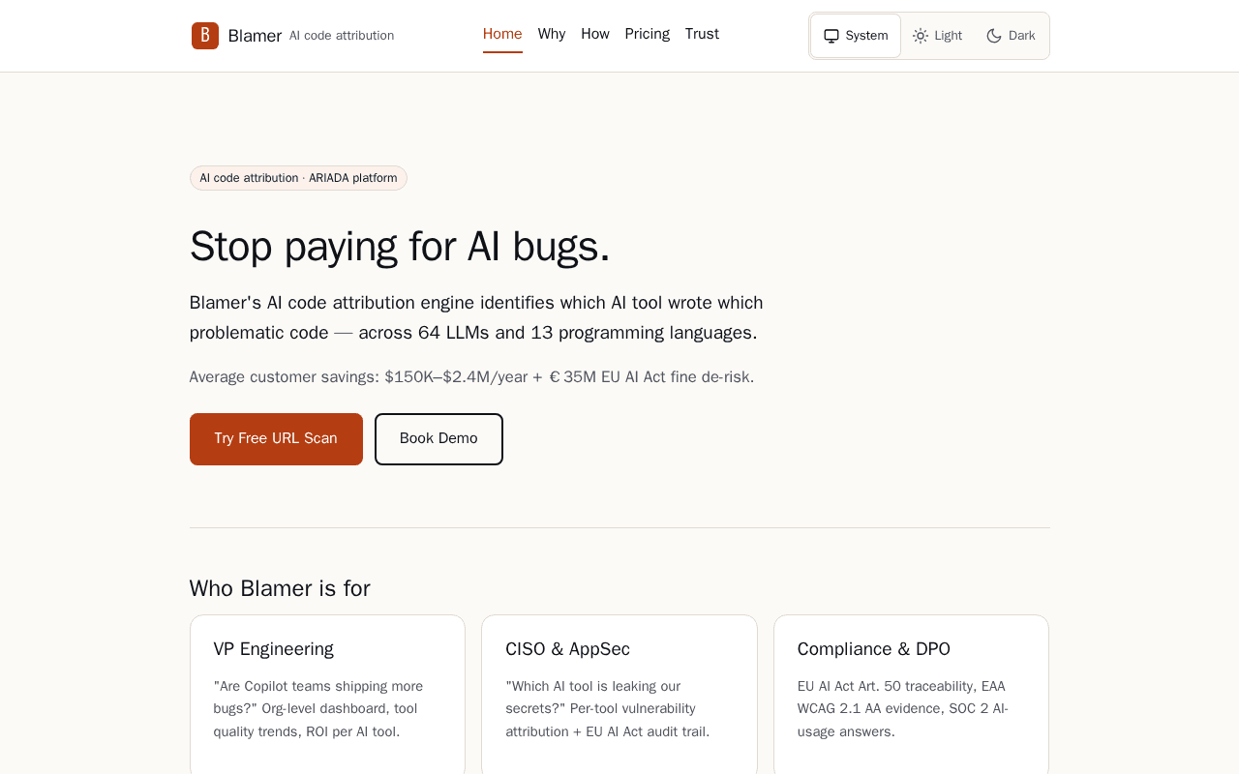Screen dimensions: 1239x774
Task: Open the How nav item
Action: click(x=595, y=34)
